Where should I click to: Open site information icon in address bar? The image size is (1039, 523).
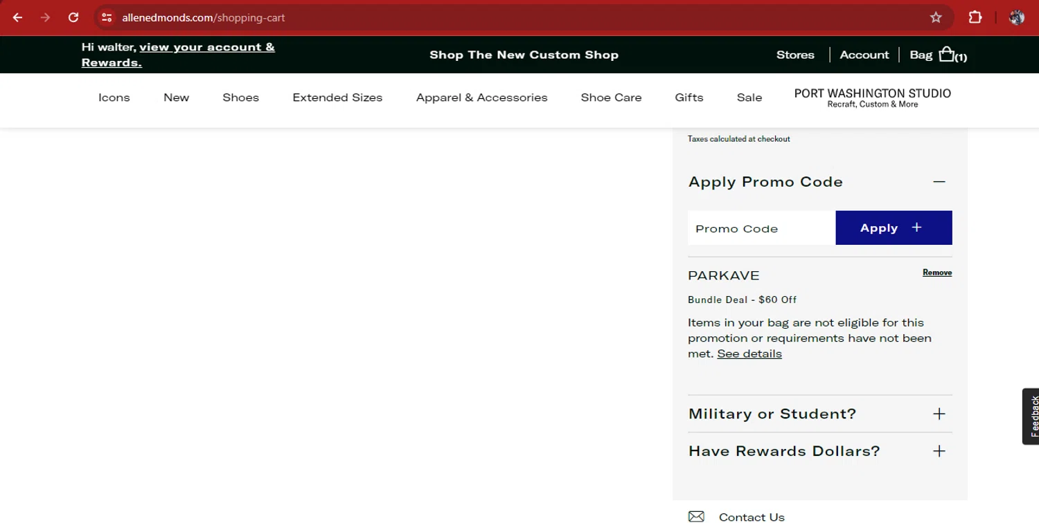click(107, 17)
